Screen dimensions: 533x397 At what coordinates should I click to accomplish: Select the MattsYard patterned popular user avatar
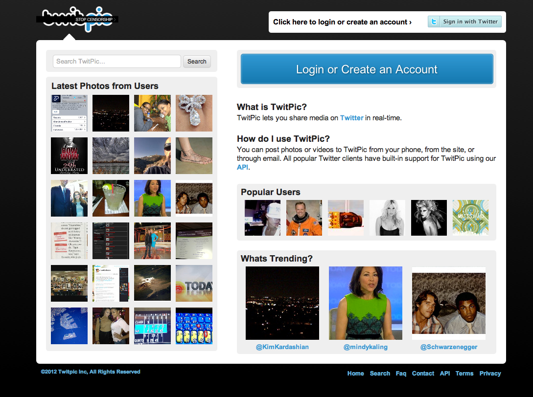coord(470,218)
